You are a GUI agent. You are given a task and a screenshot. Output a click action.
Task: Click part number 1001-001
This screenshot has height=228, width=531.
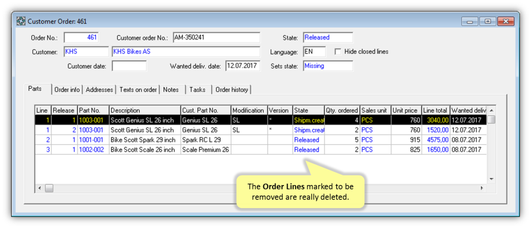coord(91,140)
